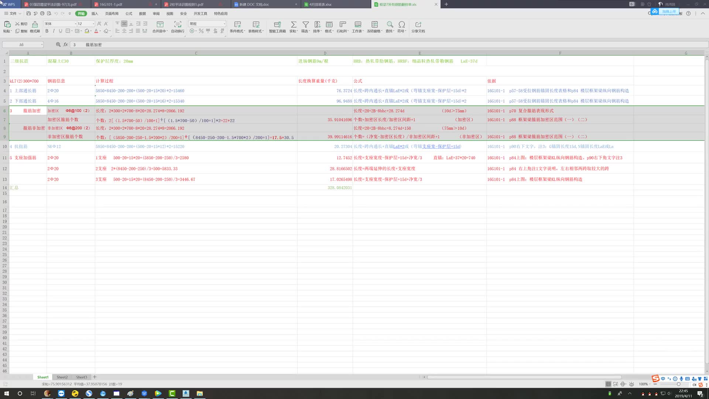Click the 符号 omega symbol icon

coord(402,24)
